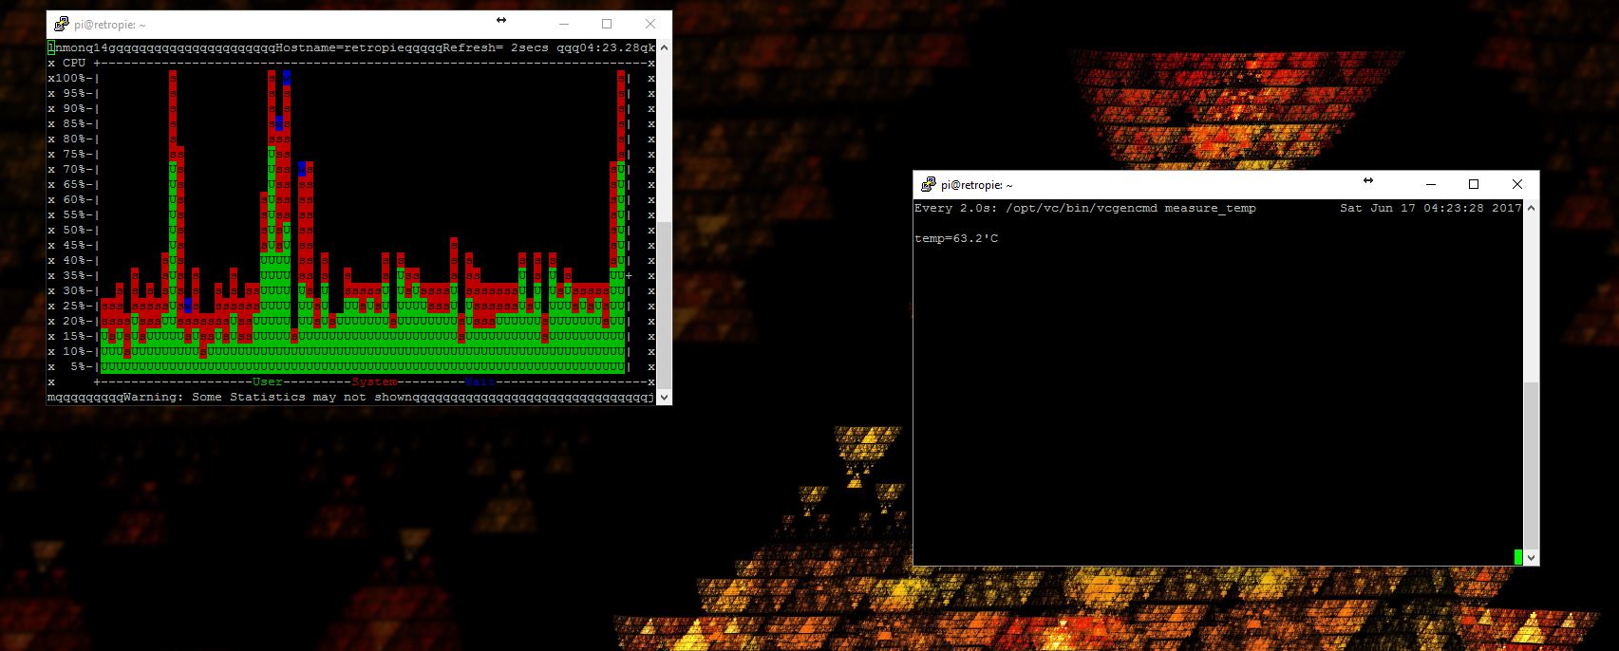
Task: Maximize the measure_temp terminal window
Action: [x=1474, y=185]
